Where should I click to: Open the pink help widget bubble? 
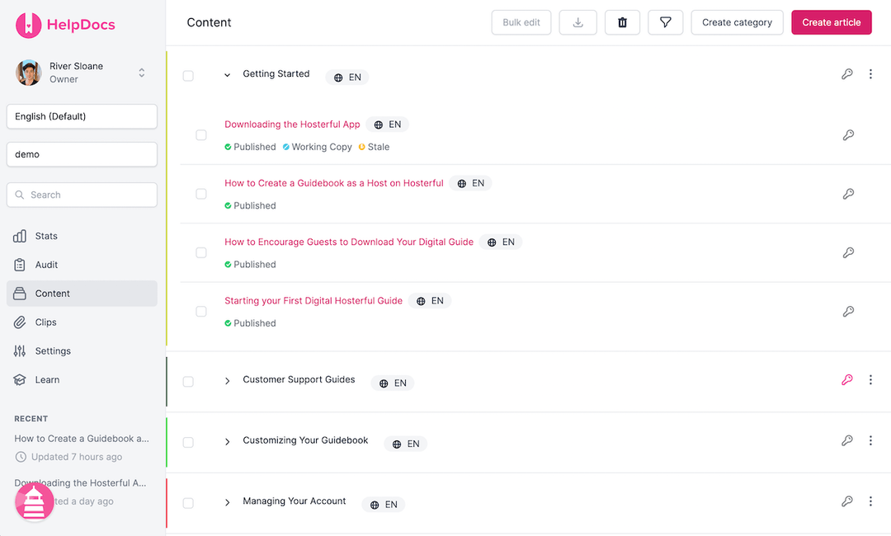34,501
